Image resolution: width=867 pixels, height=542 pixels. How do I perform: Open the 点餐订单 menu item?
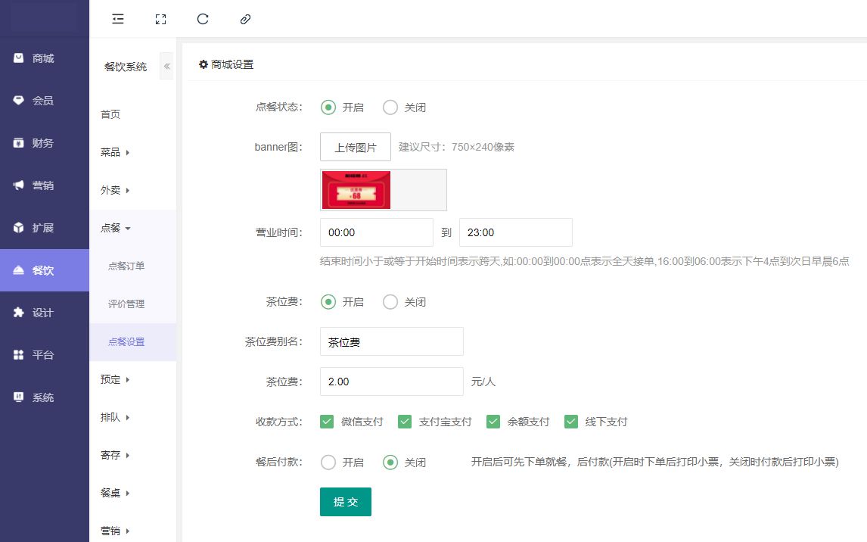point(126,266)
